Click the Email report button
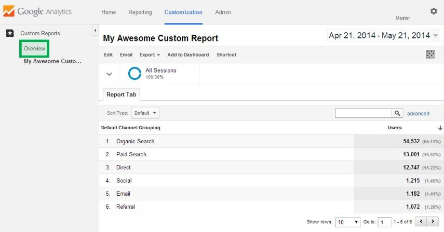The height and width of the screenshot is (232, 444). (x=126, y=54)
